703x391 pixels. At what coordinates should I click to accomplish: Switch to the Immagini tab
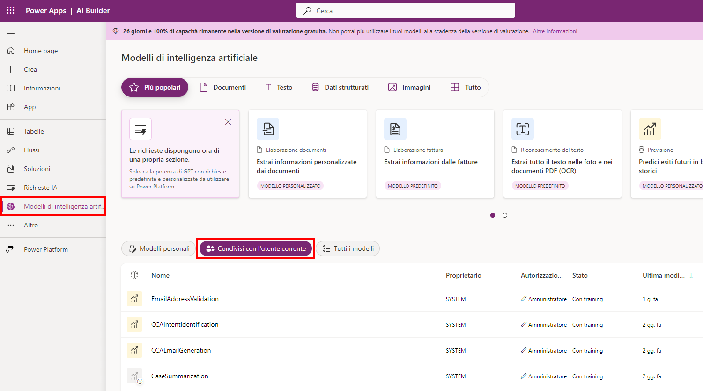click(409, 87)
